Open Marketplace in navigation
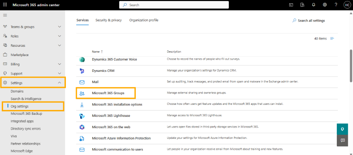This screenshot has width=353, height=155. [20, 55]
